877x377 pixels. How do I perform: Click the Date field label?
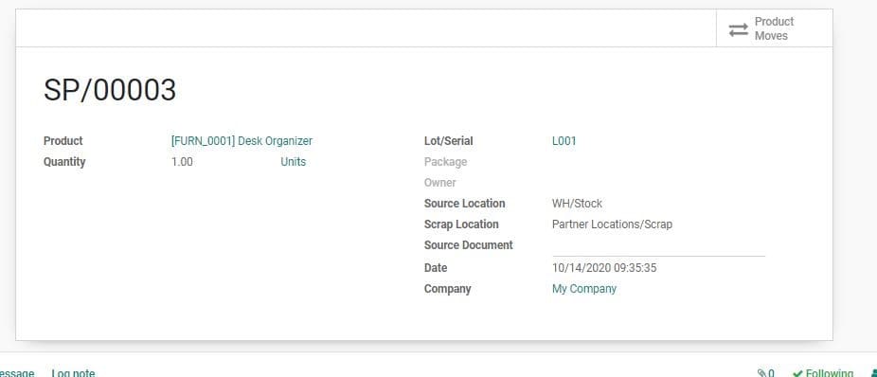click(x=435, y=268)
